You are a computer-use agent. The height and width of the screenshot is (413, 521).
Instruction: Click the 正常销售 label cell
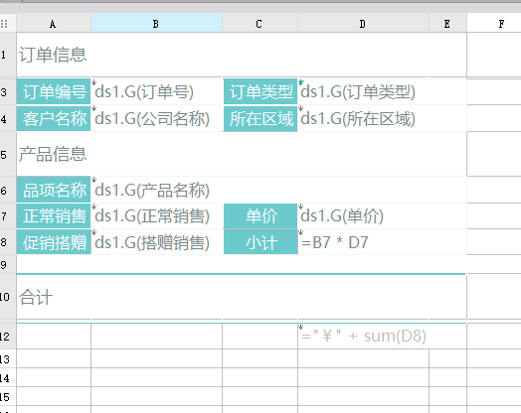pyautogui.click(x=54, y=216)
